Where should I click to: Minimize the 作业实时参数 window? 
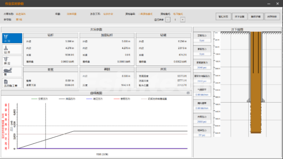(x=269, y=3)
